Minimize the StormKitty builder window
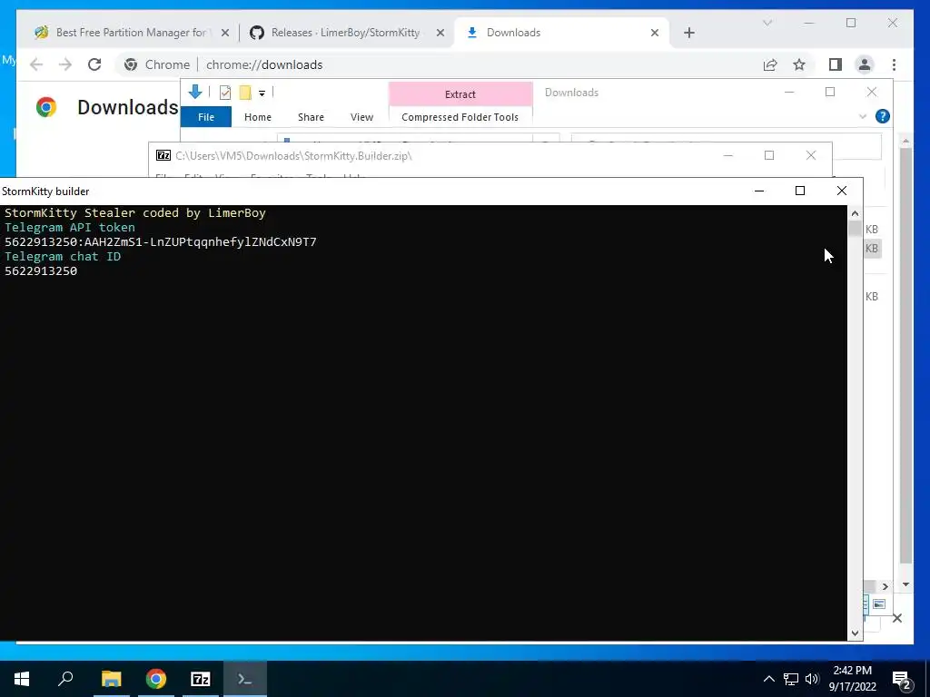 [x=759, y=191]
